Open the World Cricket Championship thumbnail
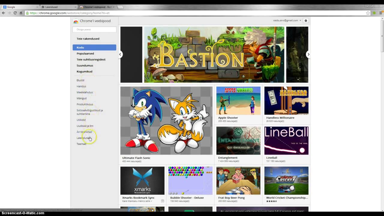Viewport: 384px width, 216px height. tap(286, 181)
